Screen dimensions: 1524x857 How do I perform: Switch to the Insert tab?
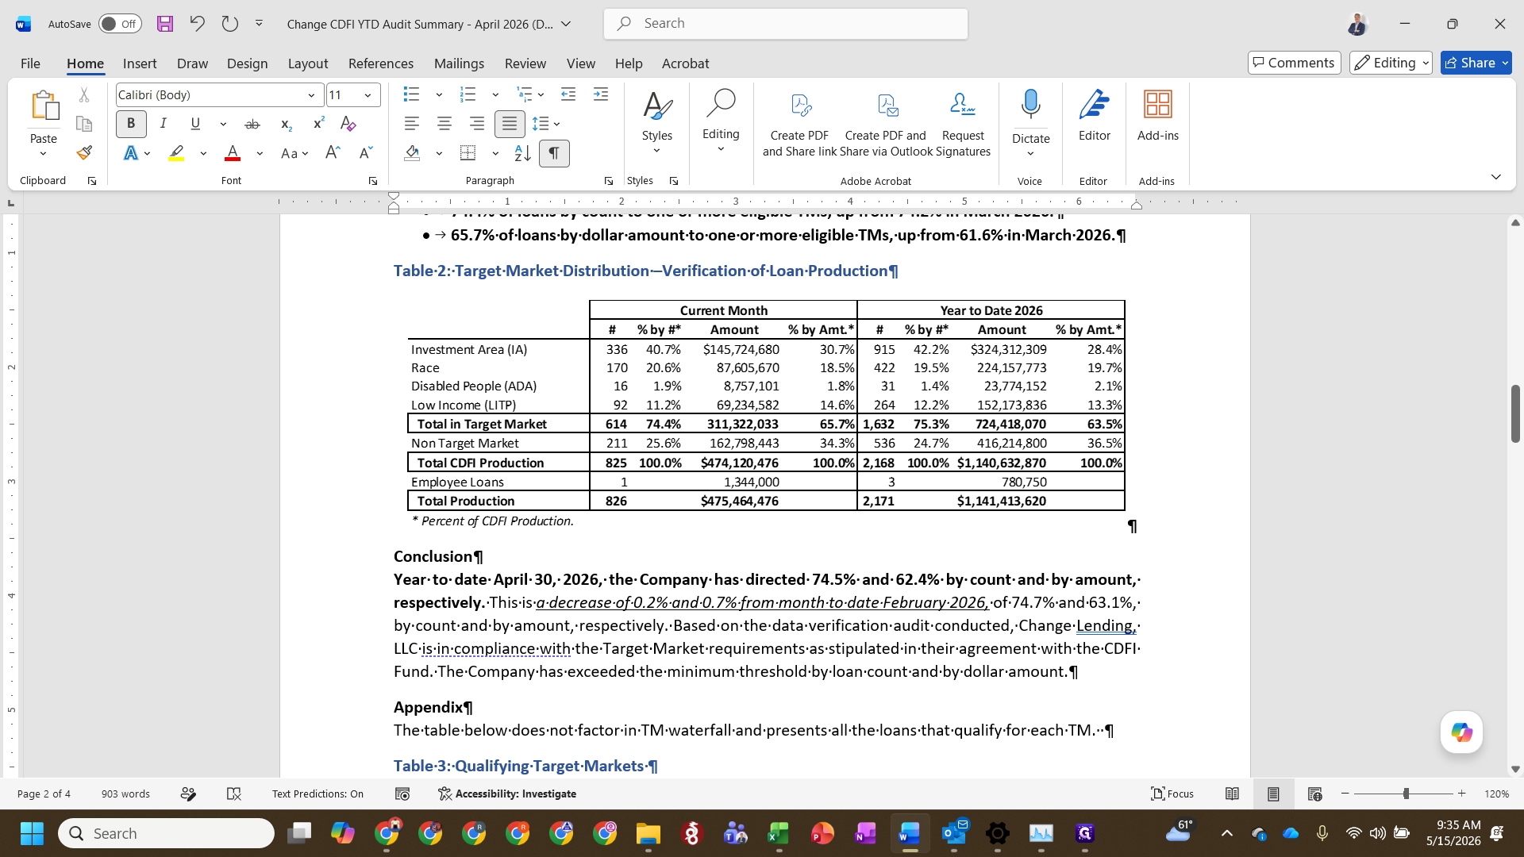[140, 63]
